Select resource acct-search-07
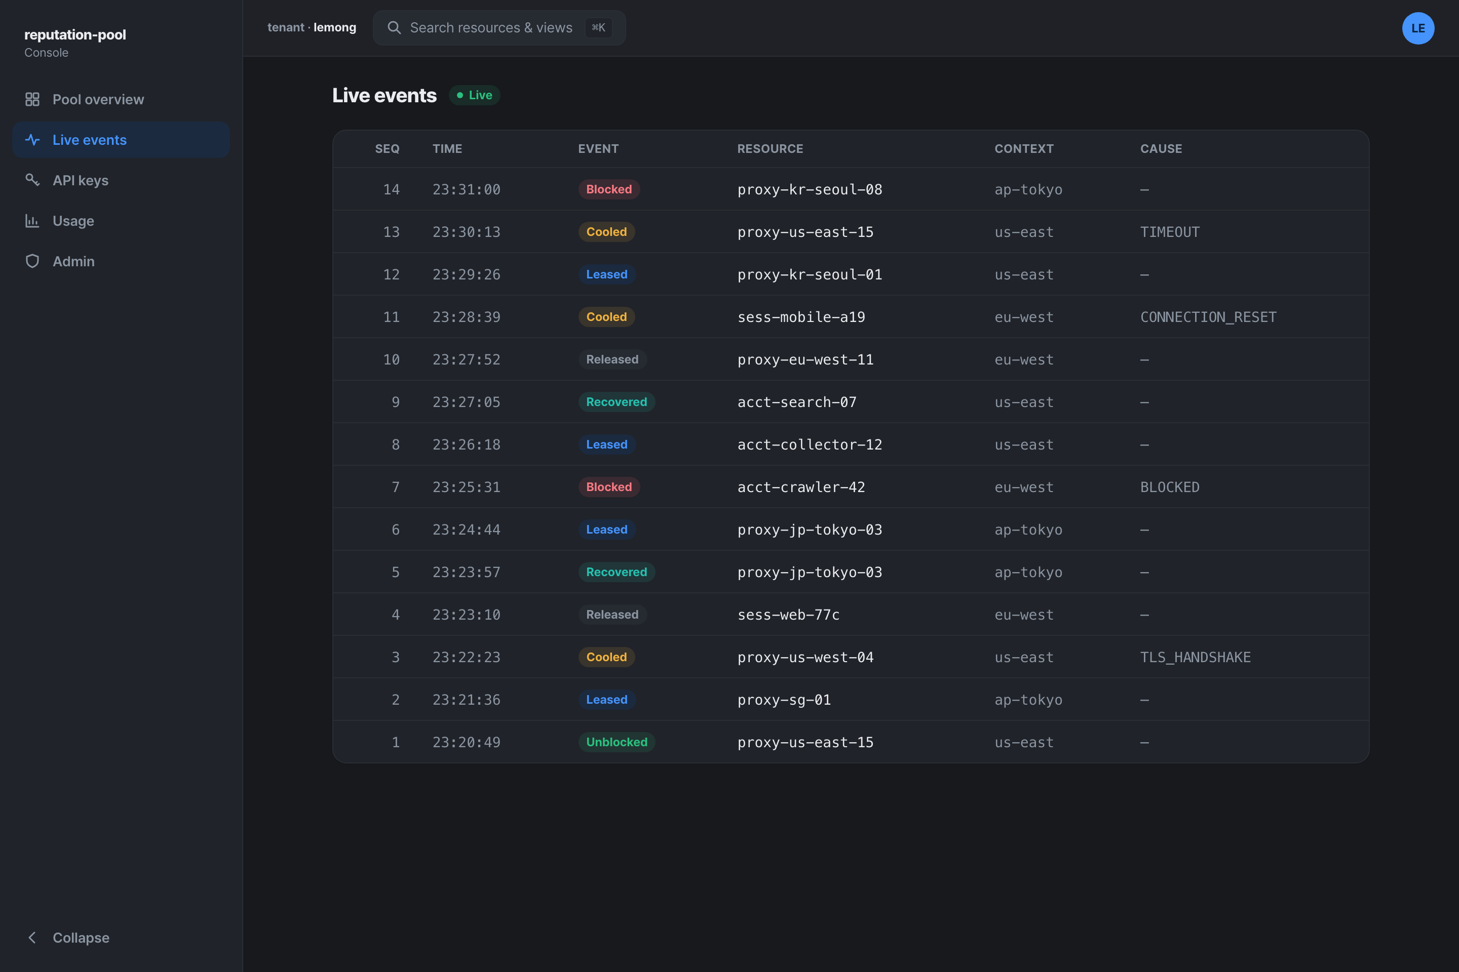This screenshot has width=1459, height=972. click(x=796, y=402)
